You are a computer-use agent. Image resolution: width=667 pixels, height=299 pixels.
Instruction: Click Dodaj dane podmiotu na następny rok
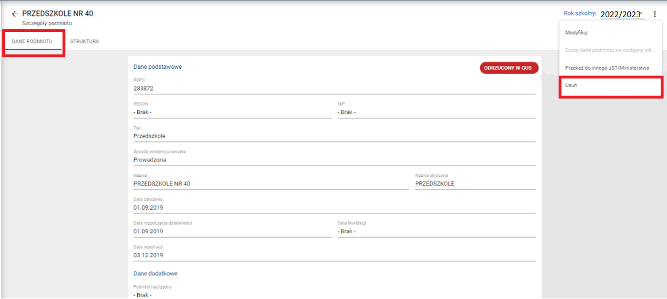pos(610,50)
